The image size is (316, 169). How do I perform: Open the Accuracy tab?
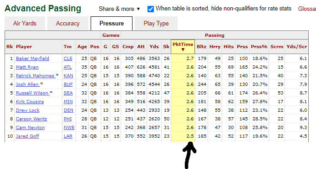[x=68, y=23]
